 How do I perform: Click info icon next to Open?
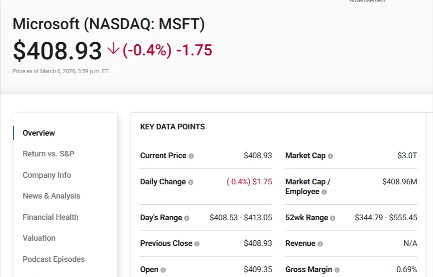pos(163,270)
